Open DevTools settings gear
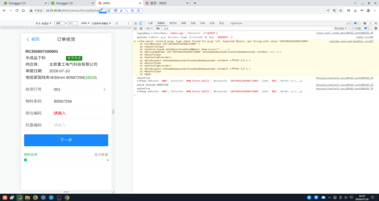 [x=365, y=23]
